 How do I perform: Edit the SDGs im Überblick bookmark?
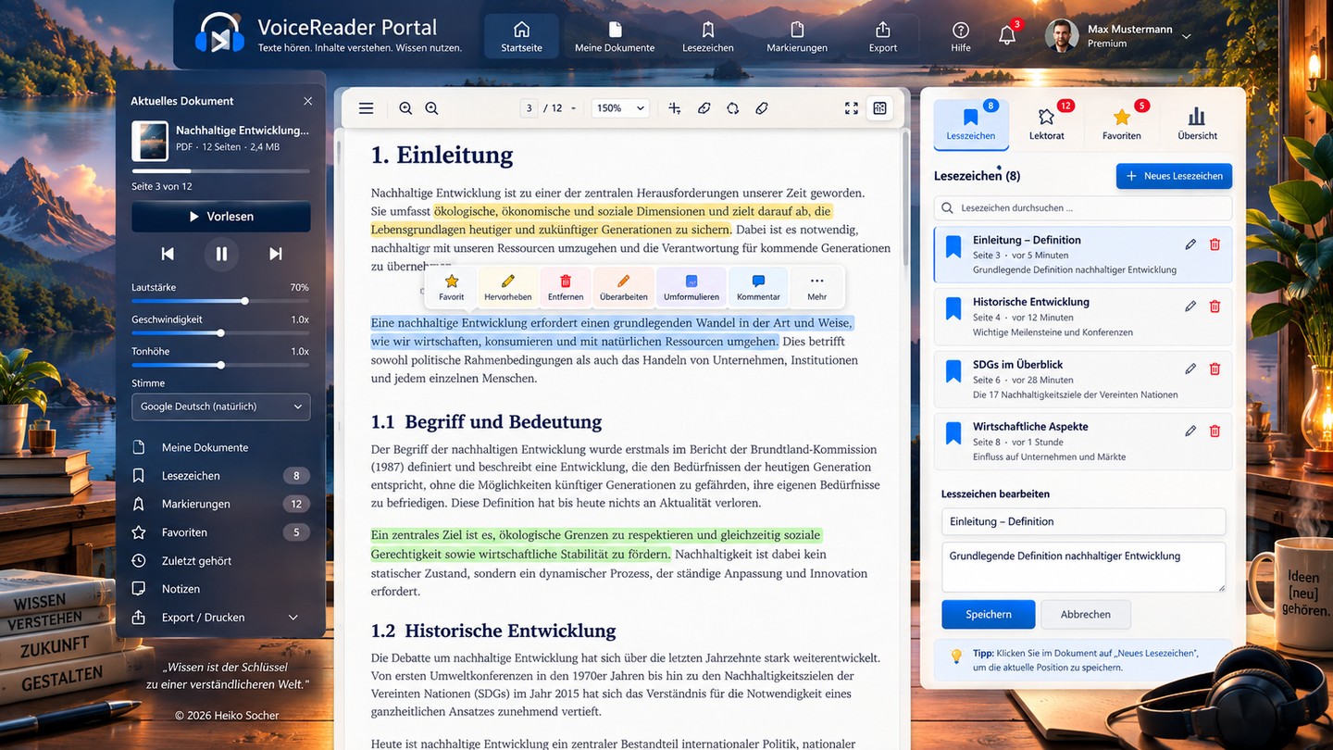[x=1190, y=369]
